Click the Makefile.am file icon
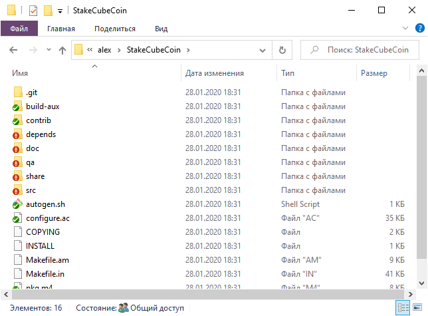 pyautogui.click(x=18, y=259)
